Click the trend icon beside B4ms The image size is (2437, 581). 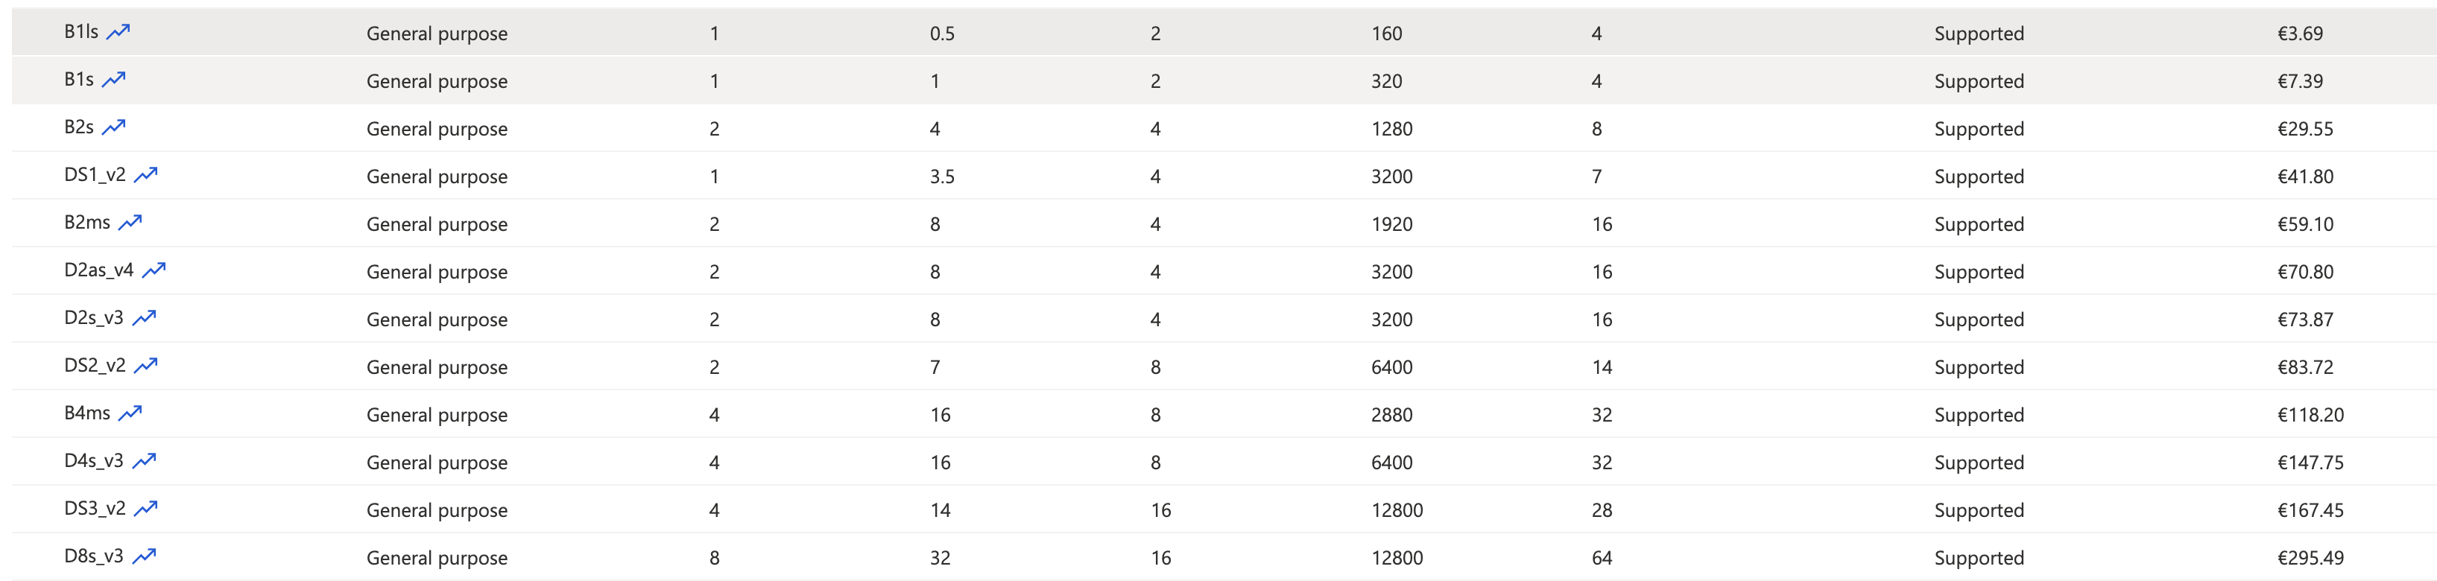tap(130, 413)
